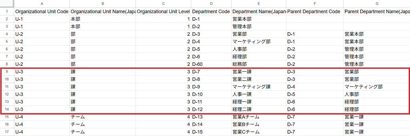The height and width of the screenshot is (136, 410).
Task: Select row 14 by its row number
Action: click(x=7, y=109)
